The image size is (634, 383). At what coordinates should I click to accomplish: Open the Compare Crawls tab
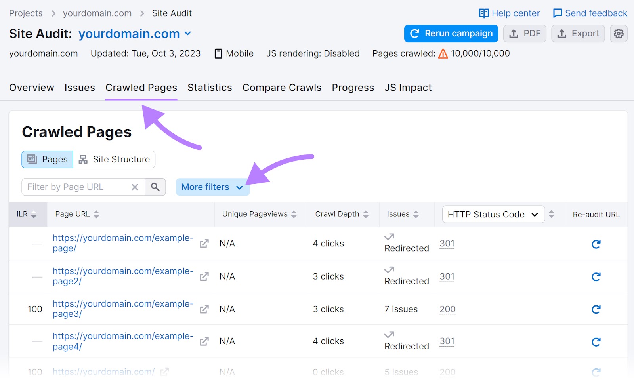(x=281, y=88)
